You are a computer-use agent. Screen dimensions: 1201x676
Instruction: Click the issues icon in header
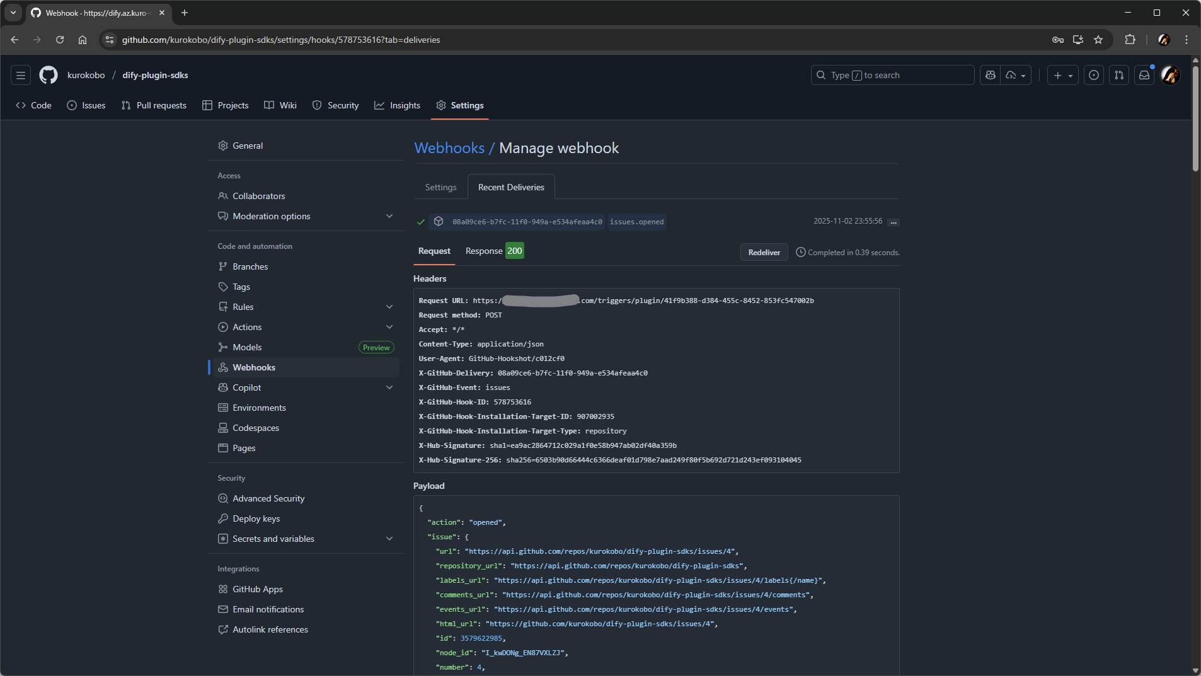point(1094,75)
